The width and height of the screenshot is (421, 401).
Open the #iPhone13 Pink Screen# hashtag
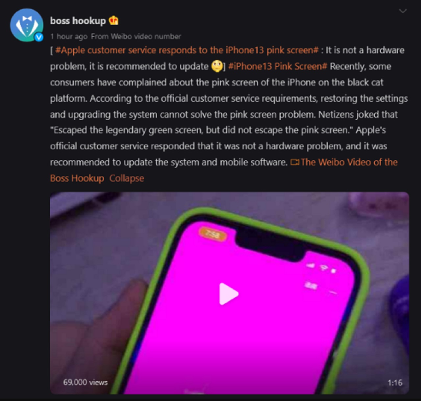[x=278, y=66]
